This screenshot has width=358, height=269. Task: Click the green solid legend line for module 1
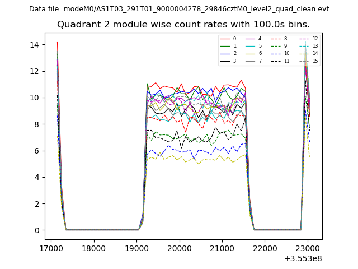tap(225, 46)
